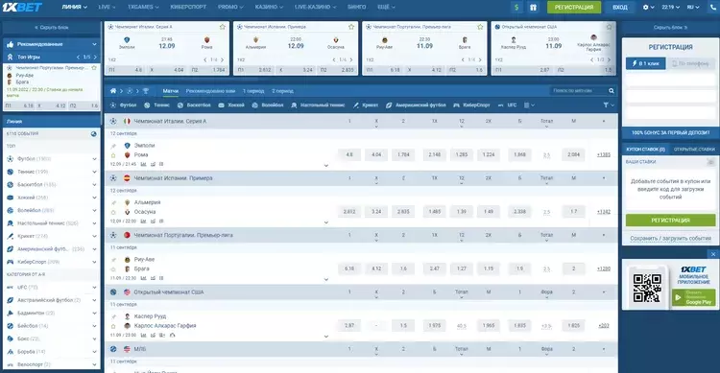Switch to the 1 период tab
The height and width of the screenshot is (373, 720).
pyautogui.click(x=253, y=91)
